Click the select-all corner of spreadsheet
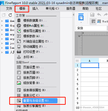This screenshot has height=111, width=108. [x=77, y=61]
